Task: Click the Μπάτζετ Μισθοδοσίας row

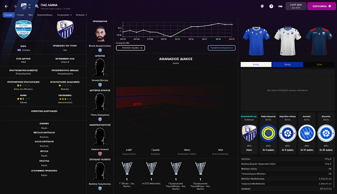Action: tap(286, 179)
